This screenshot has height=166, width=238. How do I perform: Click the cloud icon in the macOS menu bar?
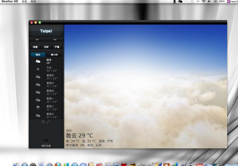[180, 2]
